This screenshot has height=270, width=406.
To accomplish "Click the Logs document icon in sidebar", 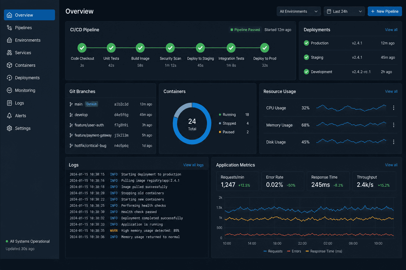I will (x=10, y=103).
